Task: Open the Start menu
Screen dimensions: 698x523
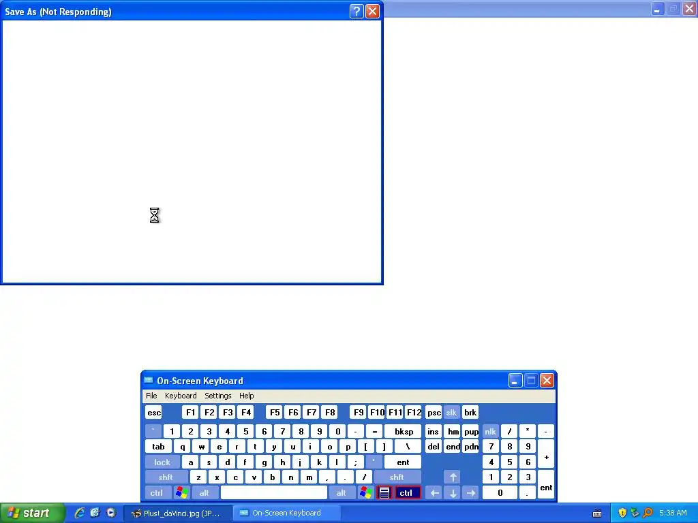Action: pos(32,513)
